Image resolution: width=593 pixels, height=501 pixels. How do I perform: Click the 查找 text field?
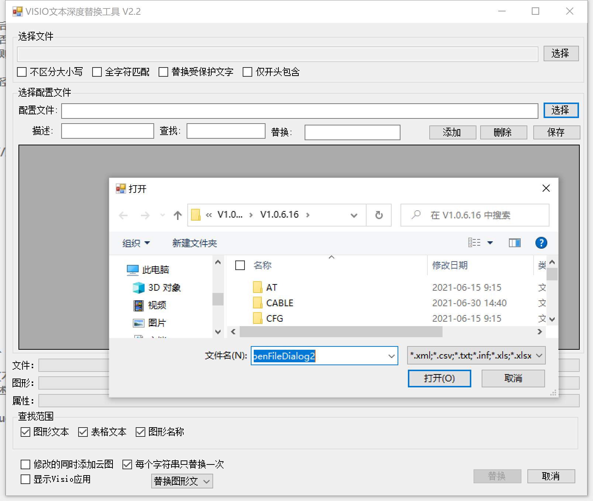pyautogui.click(x=226, y=131)
